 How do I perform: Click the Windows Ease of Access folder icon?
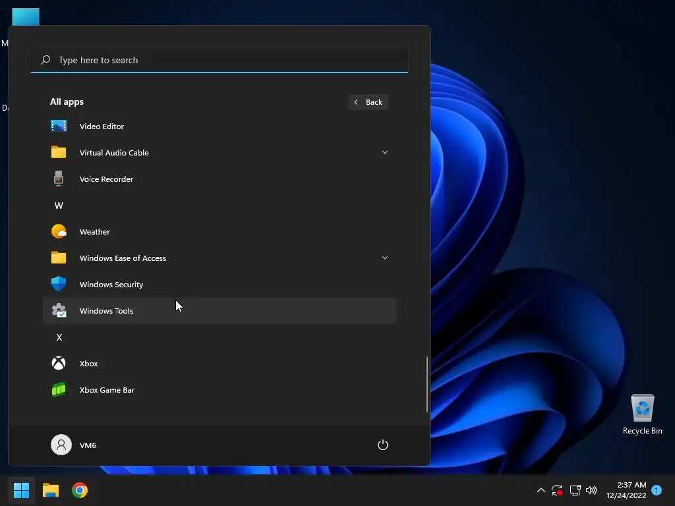[59, 258]
